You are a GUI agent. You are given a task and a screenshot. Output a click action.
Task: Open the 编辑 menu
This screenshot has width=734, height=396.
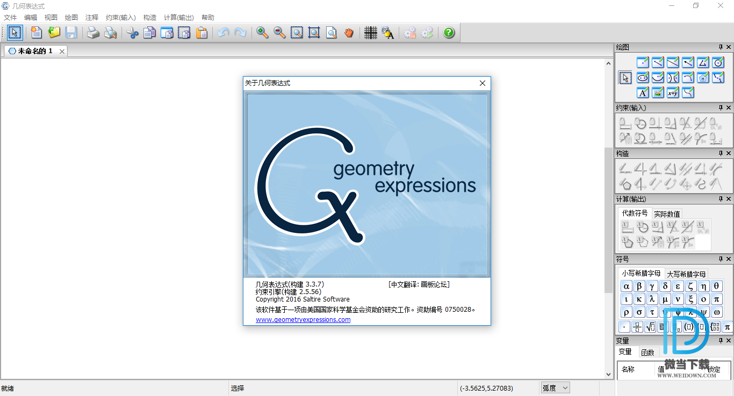coord(31,18)
